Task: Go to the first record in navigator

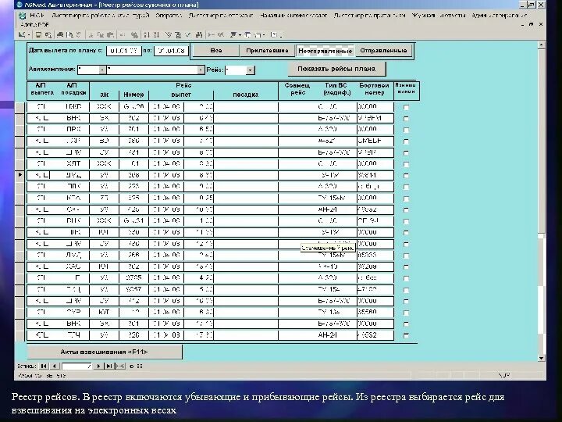Action: pyautogui.click(x=44, y=366)
